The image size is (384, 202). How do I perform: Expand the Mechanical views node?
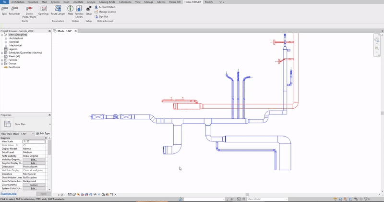tap(6, 46)
